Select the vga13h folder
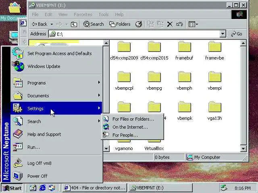Image resolution: width=258 pixels, height=193 pixels. click(214, 111)
